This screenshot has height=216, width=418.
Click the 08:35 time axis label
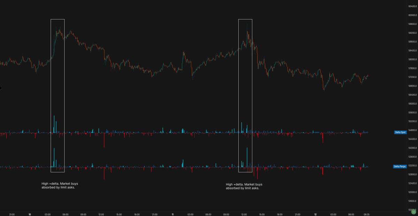[x=366, y=215]
